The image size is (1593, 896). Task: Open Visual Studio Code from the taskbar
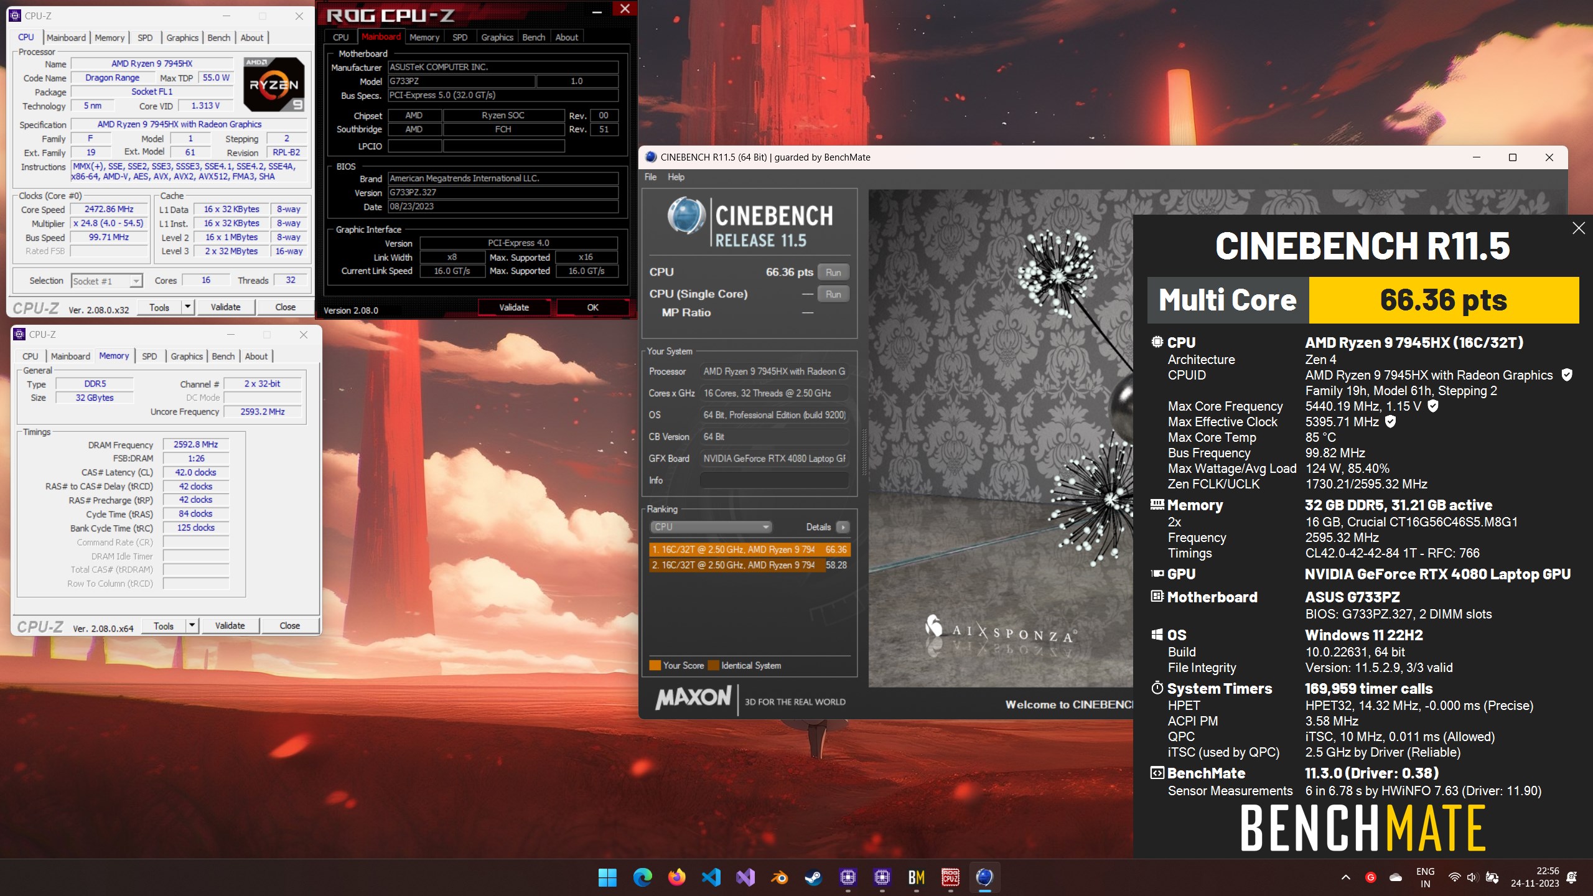711,877
